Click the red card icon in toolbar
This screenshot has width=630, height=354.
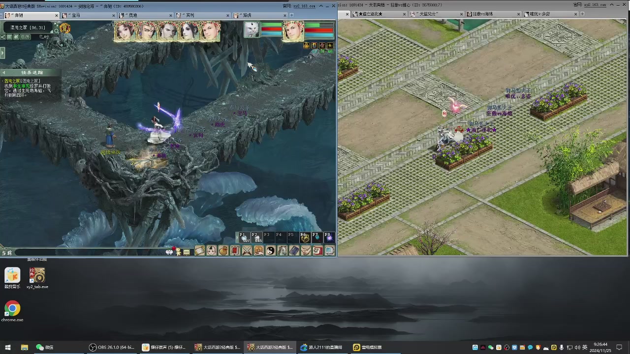click(x=235, y=251)
